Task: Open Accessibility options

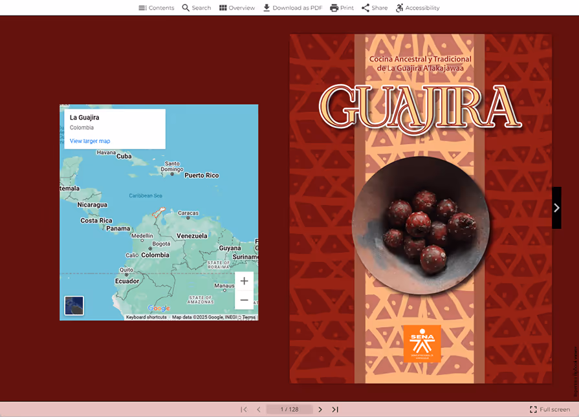Action: click(418, 8)
